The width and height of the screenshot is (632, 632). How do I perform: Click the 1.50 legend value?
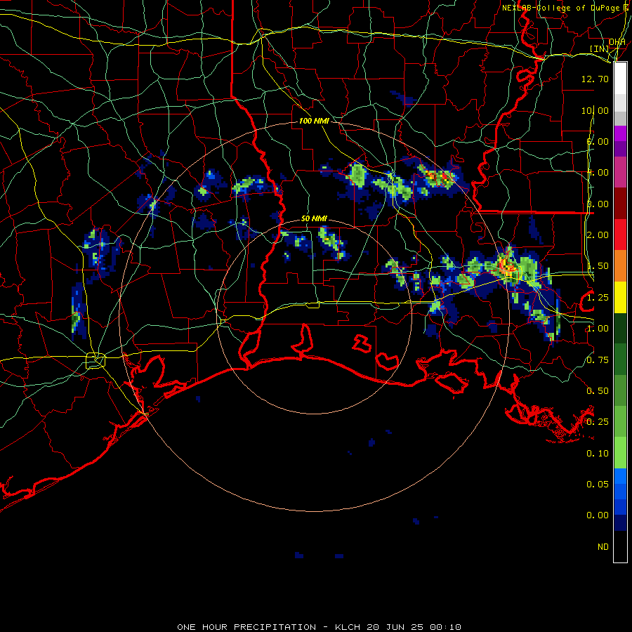pyautogui.click(x=598, y=266)
